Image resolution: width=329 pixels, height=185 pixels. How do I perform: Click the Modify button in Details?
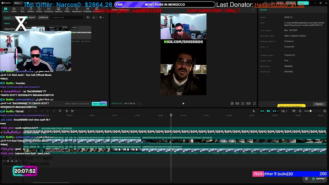pos(319,104)
